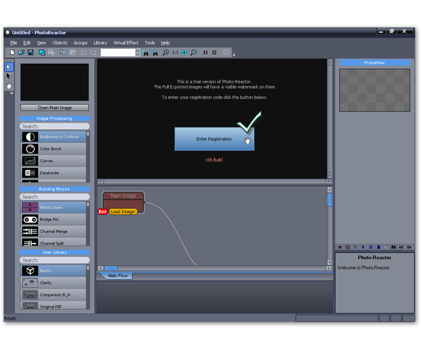Click the refresh cycle icon under Properties
Screen dimensions: 421x351
[348, 247]
